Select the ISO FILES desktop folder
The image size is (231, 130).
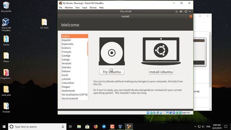(44, 23)
